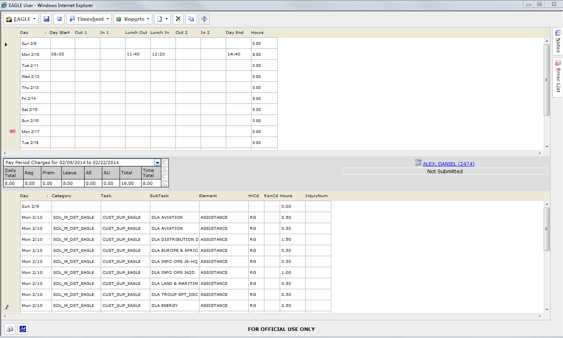Open the EAGLE dropdown menu
The height and width of the screenshot is (338, 563).
pos(21,19)
